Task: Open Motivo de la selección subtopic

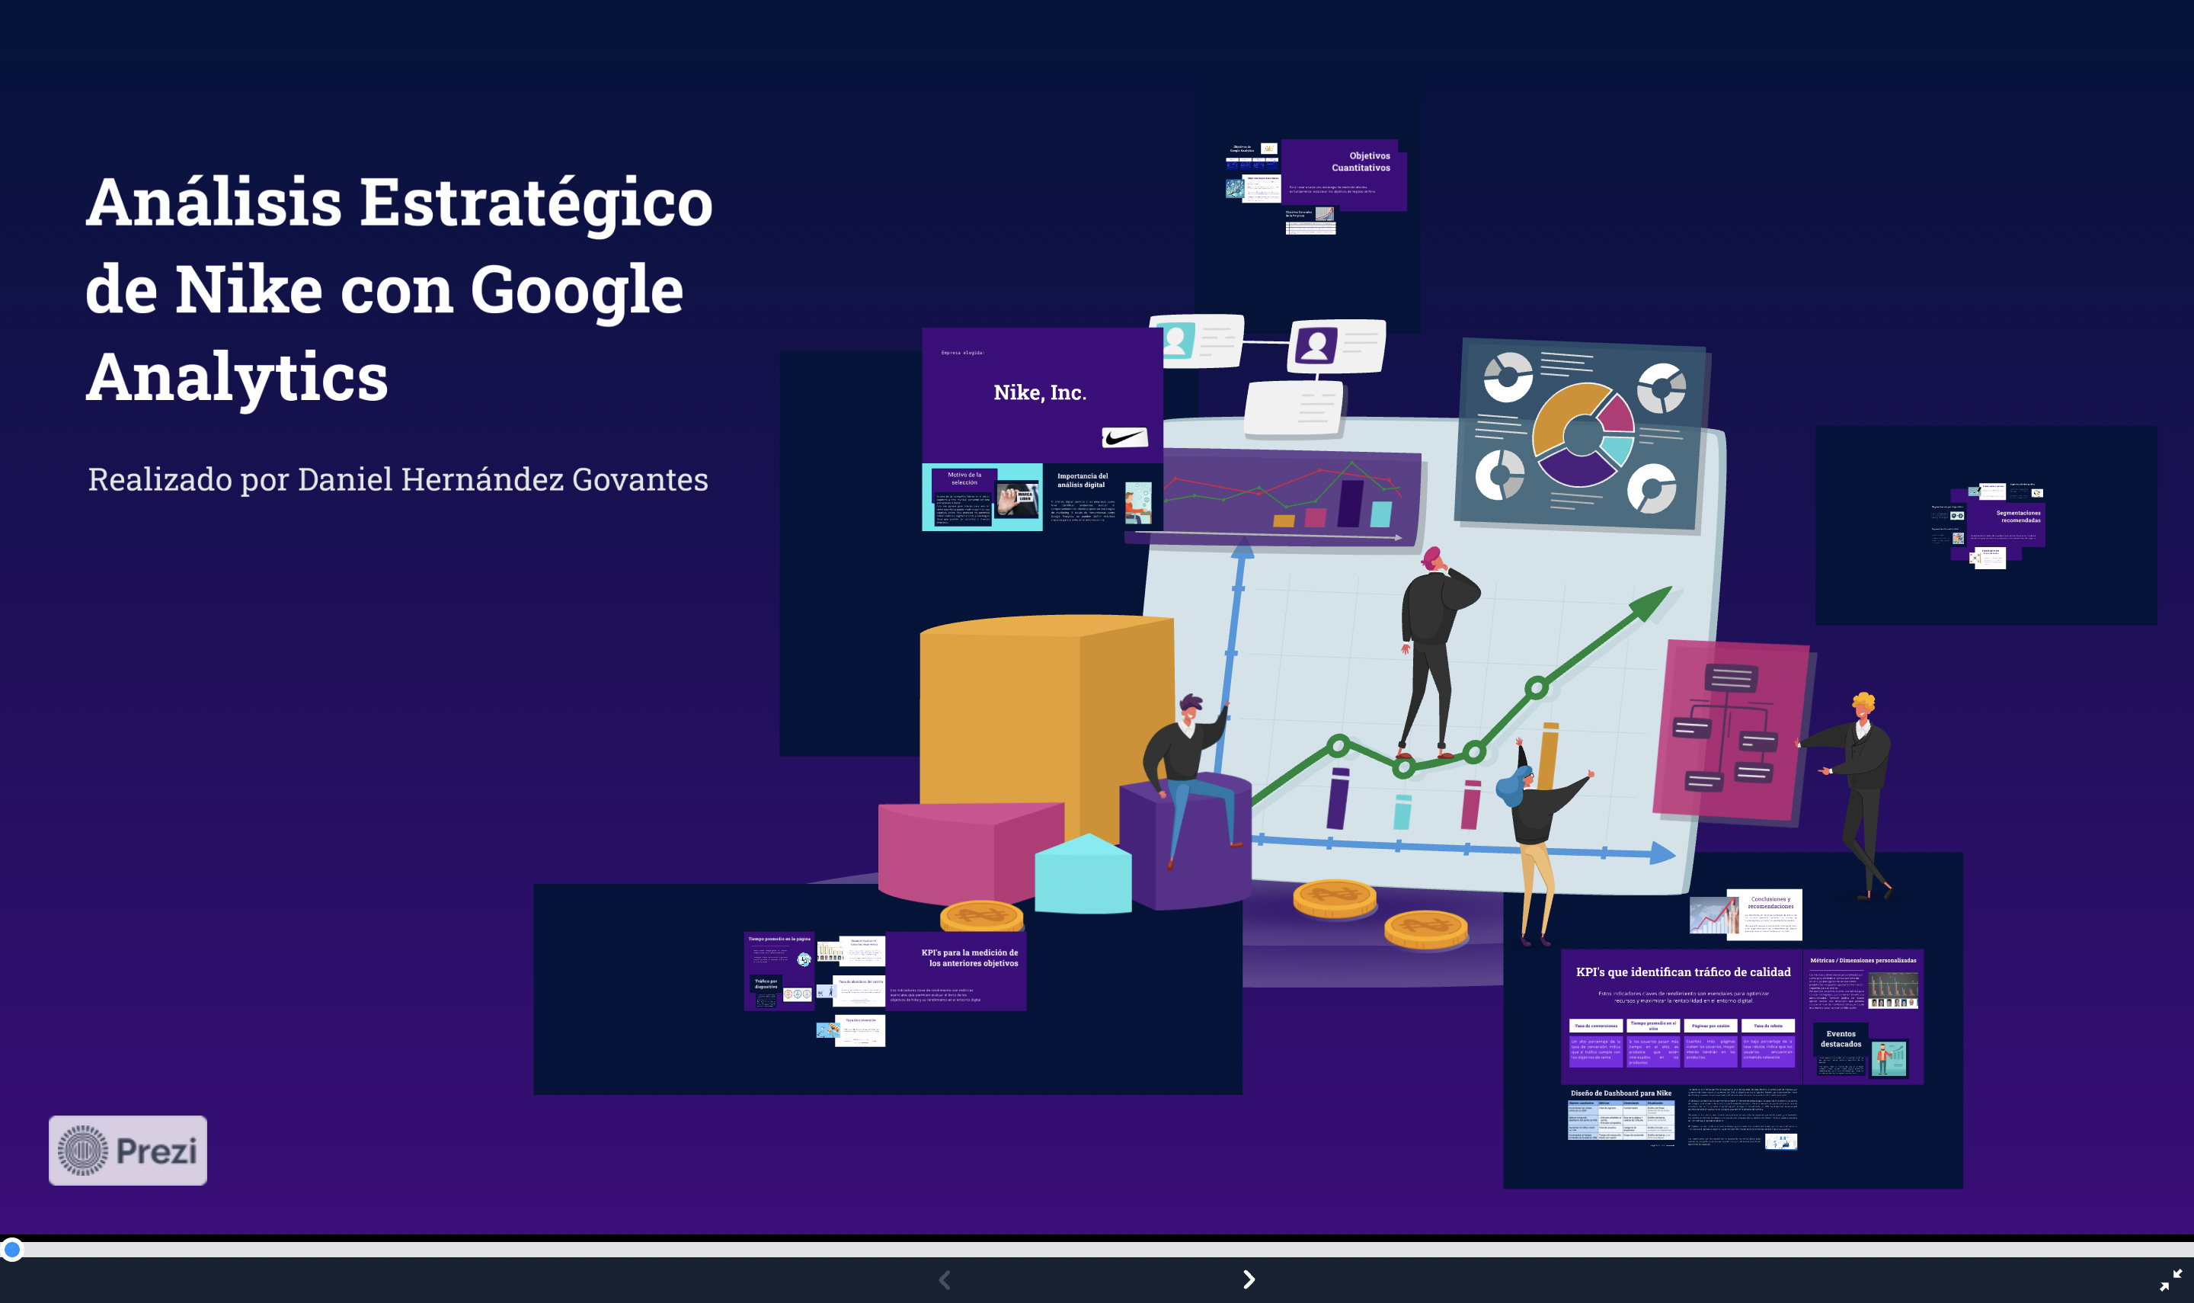Action: point(982,497)
